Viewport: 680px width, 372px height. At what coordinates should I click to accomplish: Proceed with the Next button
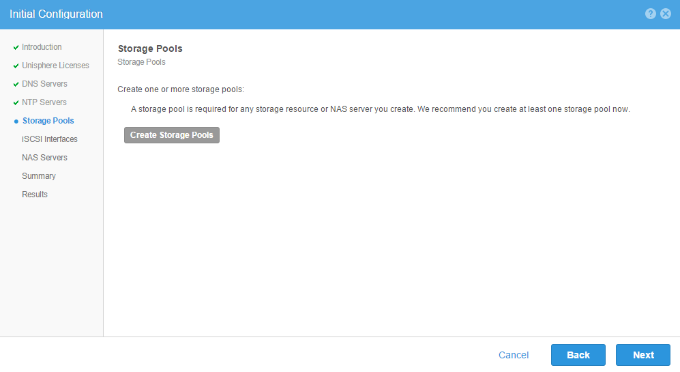(x=643, y=355)
